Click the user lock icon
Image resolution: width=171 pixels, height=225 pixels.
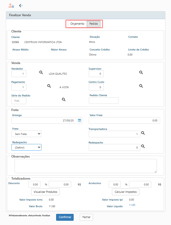[x=11, y=6]
